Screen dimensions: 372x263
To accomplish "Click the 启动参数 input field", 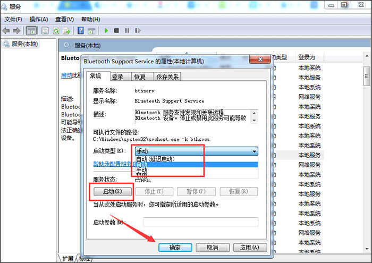I will point(201,223).
